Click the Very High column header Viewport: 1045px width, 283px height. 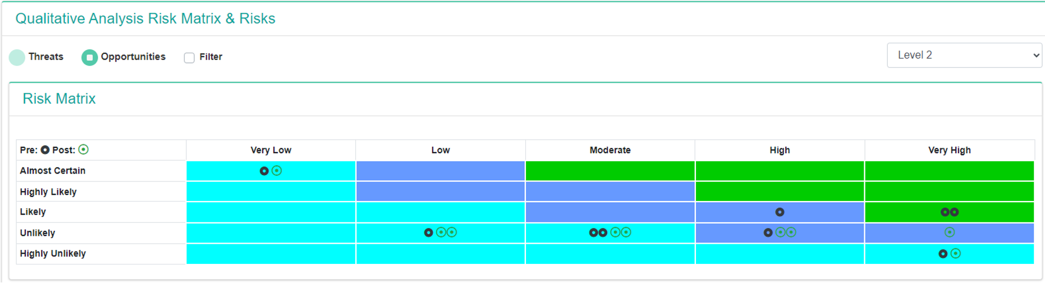coord(949,150)
